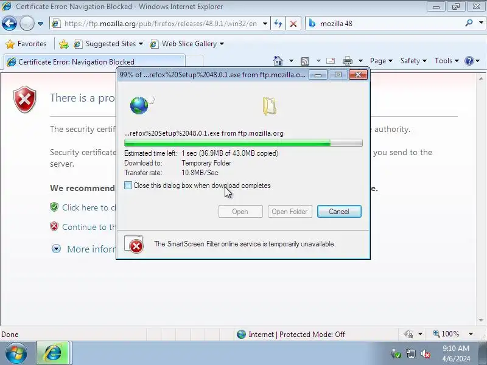This screenshot has height=365, width=487.
Task: Click the Print icon
Action: coord(347,61)
